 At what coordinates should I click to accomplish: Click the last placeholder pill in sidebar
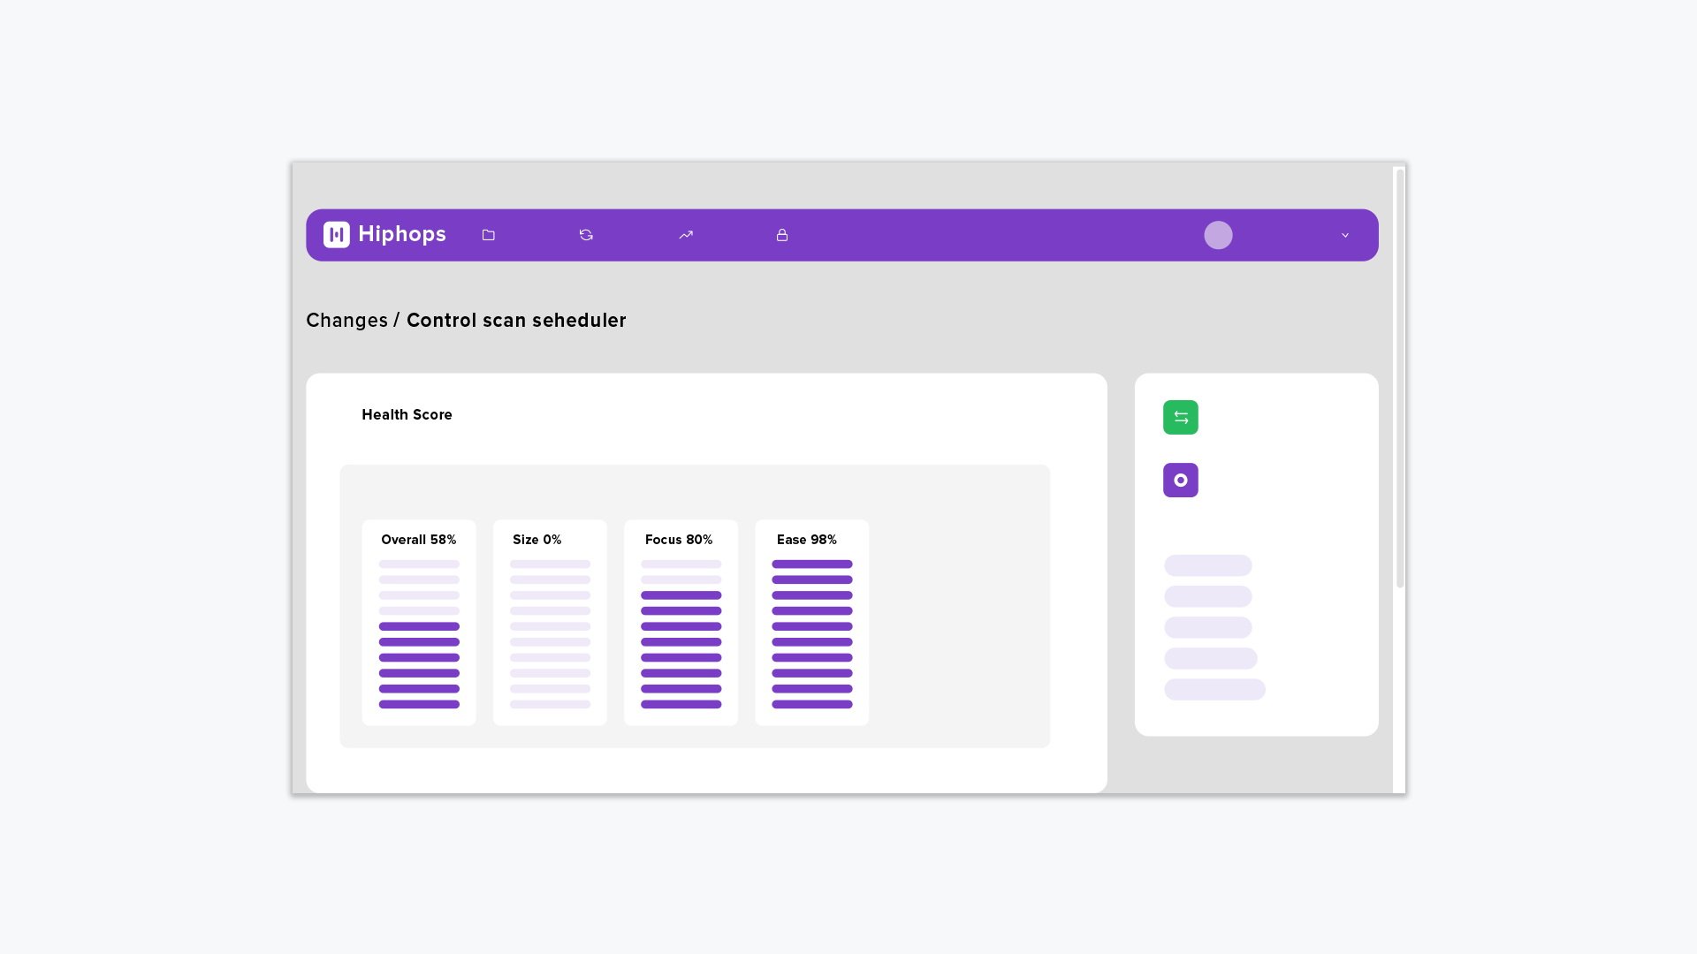1214,690
